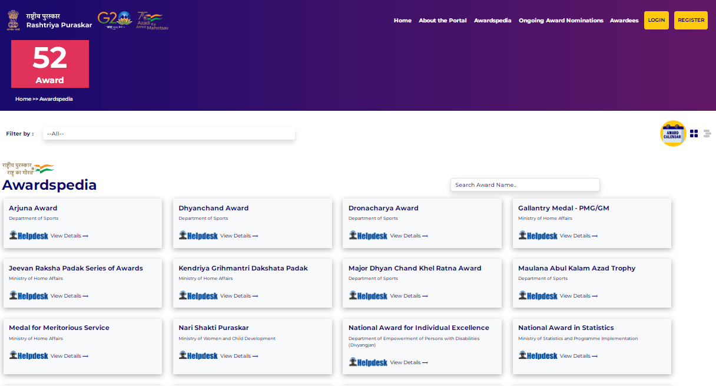Click the REGISTER button

point(691,20)
